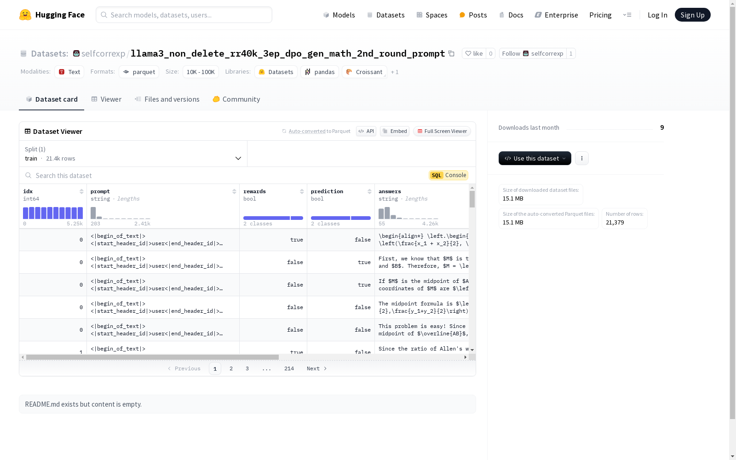Viewport: 736px width, 460px height.
Task: Click the table vertical scrollbar thumb
Action: pos(472,199)
